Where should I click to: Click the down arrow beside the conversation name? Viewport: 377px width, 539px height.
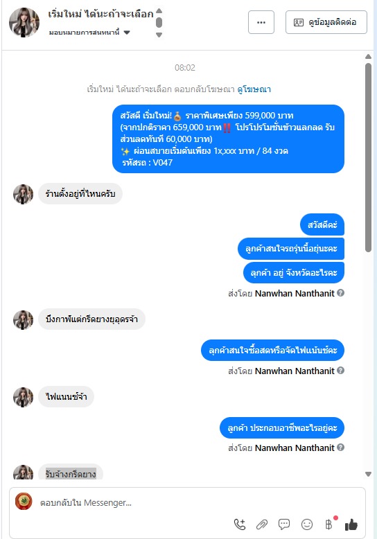pos(159,35)
